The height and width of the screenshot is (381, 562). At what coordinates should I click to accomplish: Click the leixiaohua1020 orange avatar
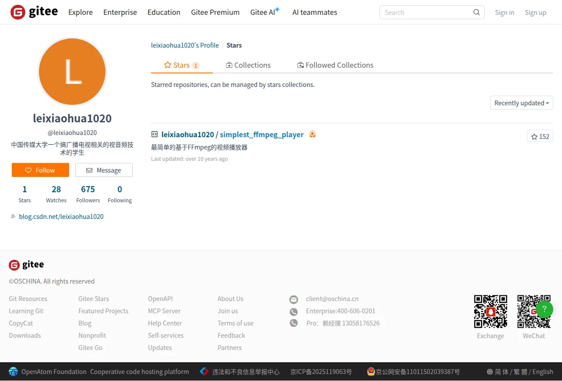(72, 72)
